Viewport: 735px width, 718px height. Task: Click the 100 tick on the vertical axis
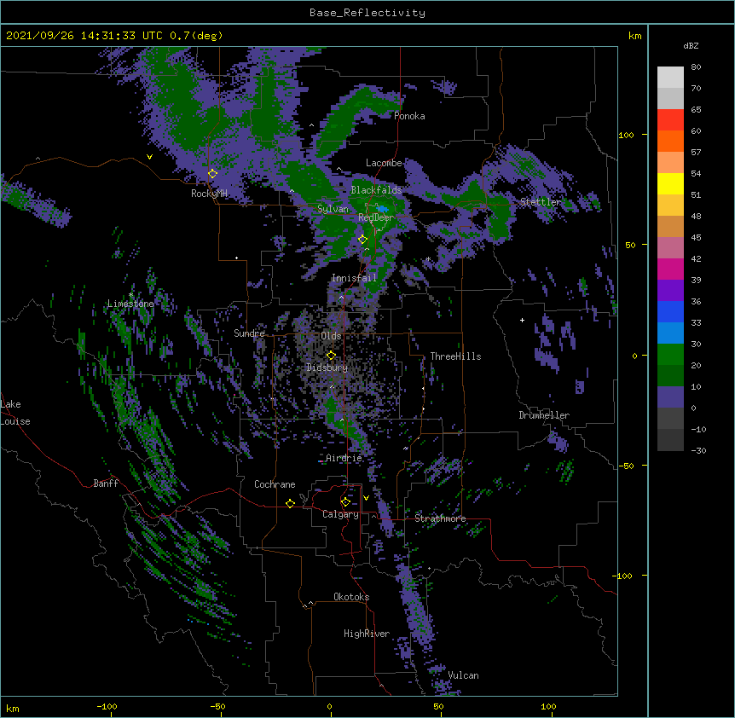tap(626, 135)
